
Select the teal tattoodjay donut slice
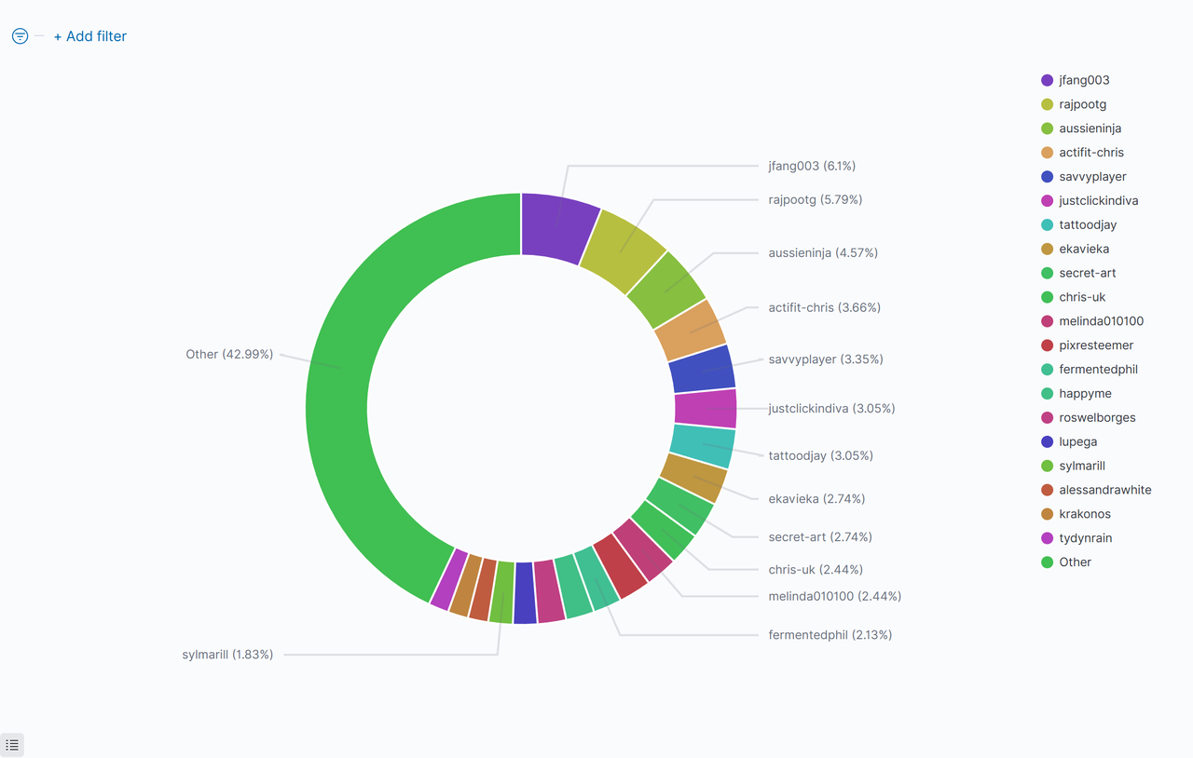tap(703, 446)
